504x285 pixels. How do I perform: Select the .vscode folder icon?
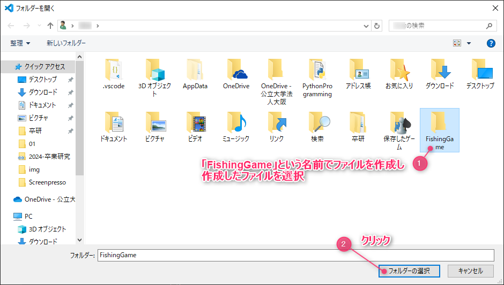click(x=114, y=70)
